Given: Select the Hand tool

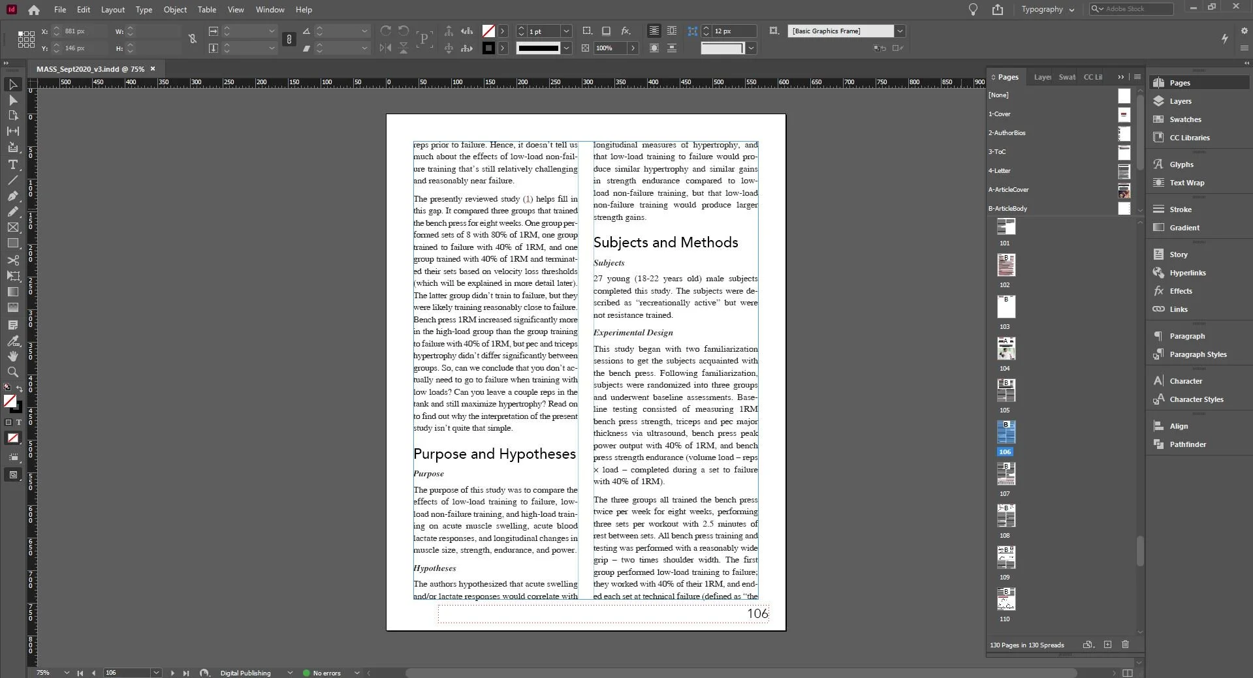Looking at the screenshot, I should pyautogui.click(x=12, y=356).
